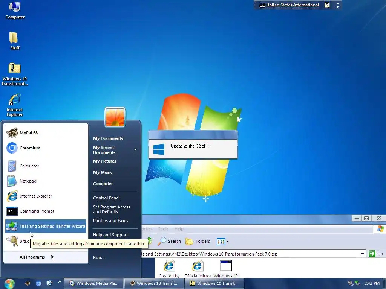
Task: Open Internet Explorer from the Start menu
Action: [46, 196]
